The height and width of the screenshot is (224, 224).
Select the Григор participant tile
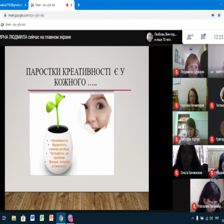click(216, 128)
